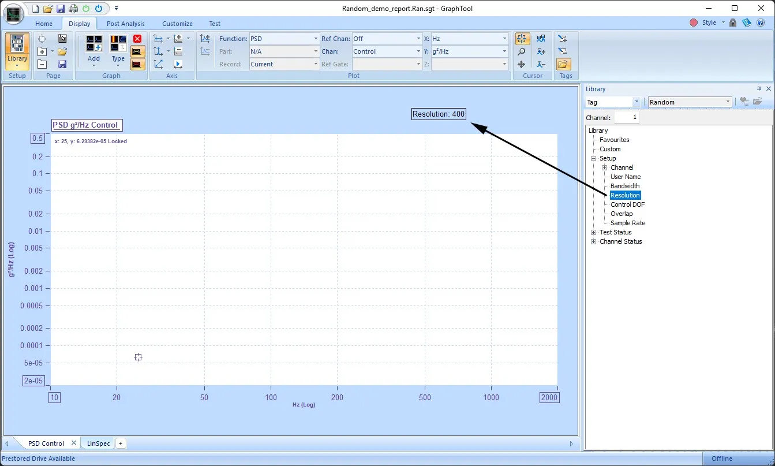The width and height of the screenshot is (775, 466).
Task: Click the red delete graph icon
Action: pos(137,38)
